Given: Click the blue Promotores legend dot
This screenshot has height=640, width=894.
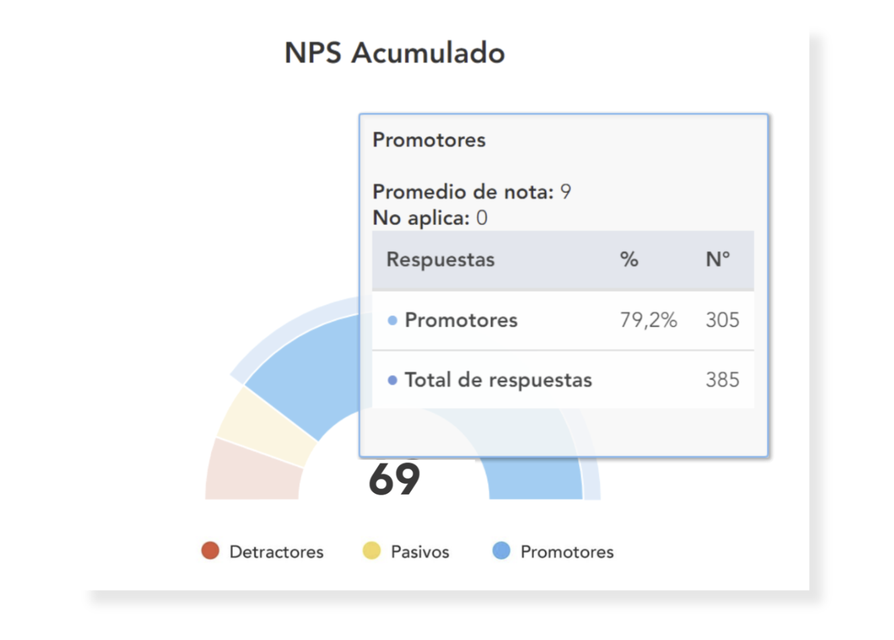Looking at the screenshot, I should tap(501, 550).
